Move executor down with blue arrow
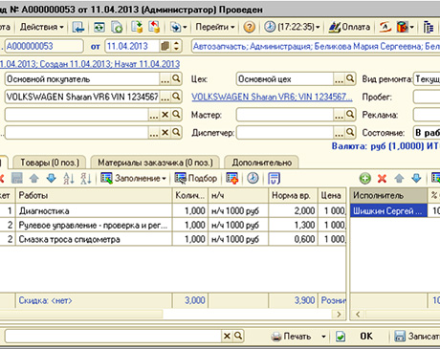The width and height of the screenshot is (440, 349). point(416,179)
